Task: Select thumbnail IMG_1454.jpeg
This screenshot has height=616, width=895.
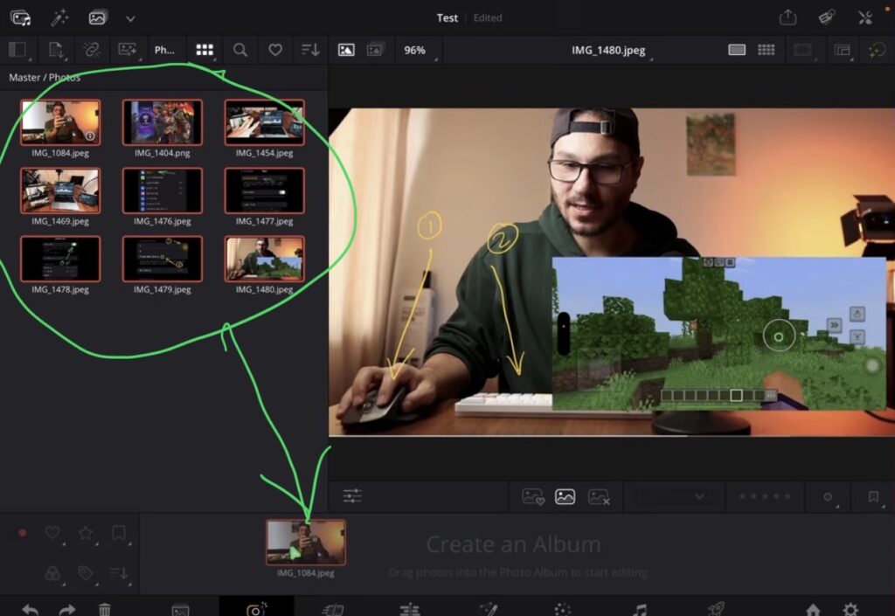Action: pyautogui.click(x=264, y=122)
